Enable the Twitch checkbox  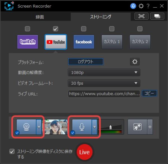[27, 29]
